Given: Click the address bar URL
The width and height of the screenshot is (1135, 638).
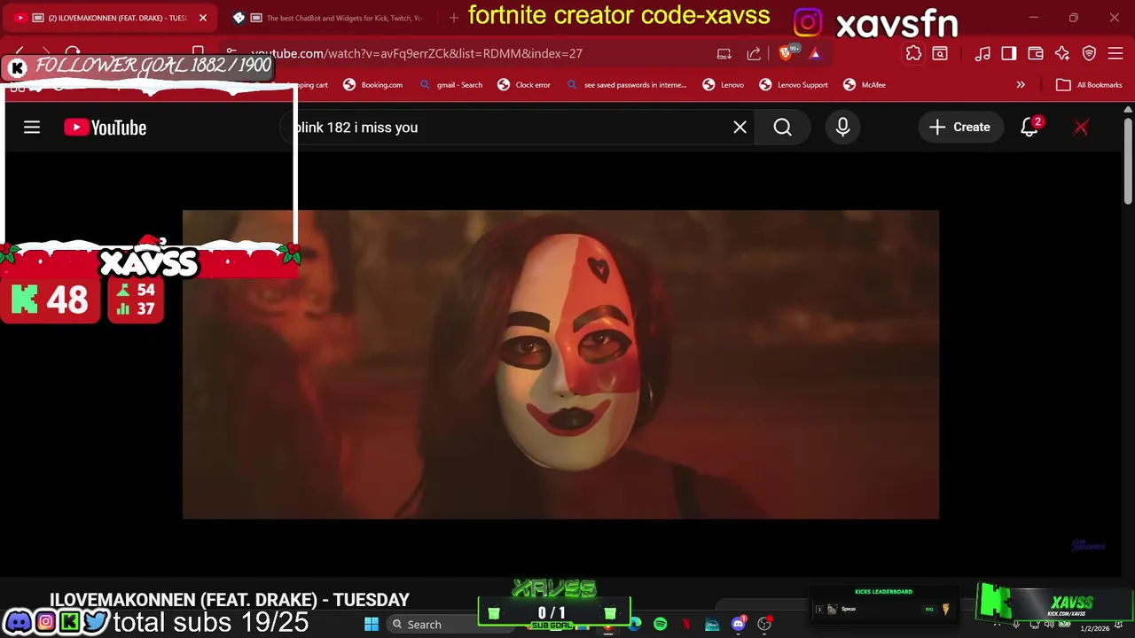Looking at the screenshot, I should click(x=417, y=54).
